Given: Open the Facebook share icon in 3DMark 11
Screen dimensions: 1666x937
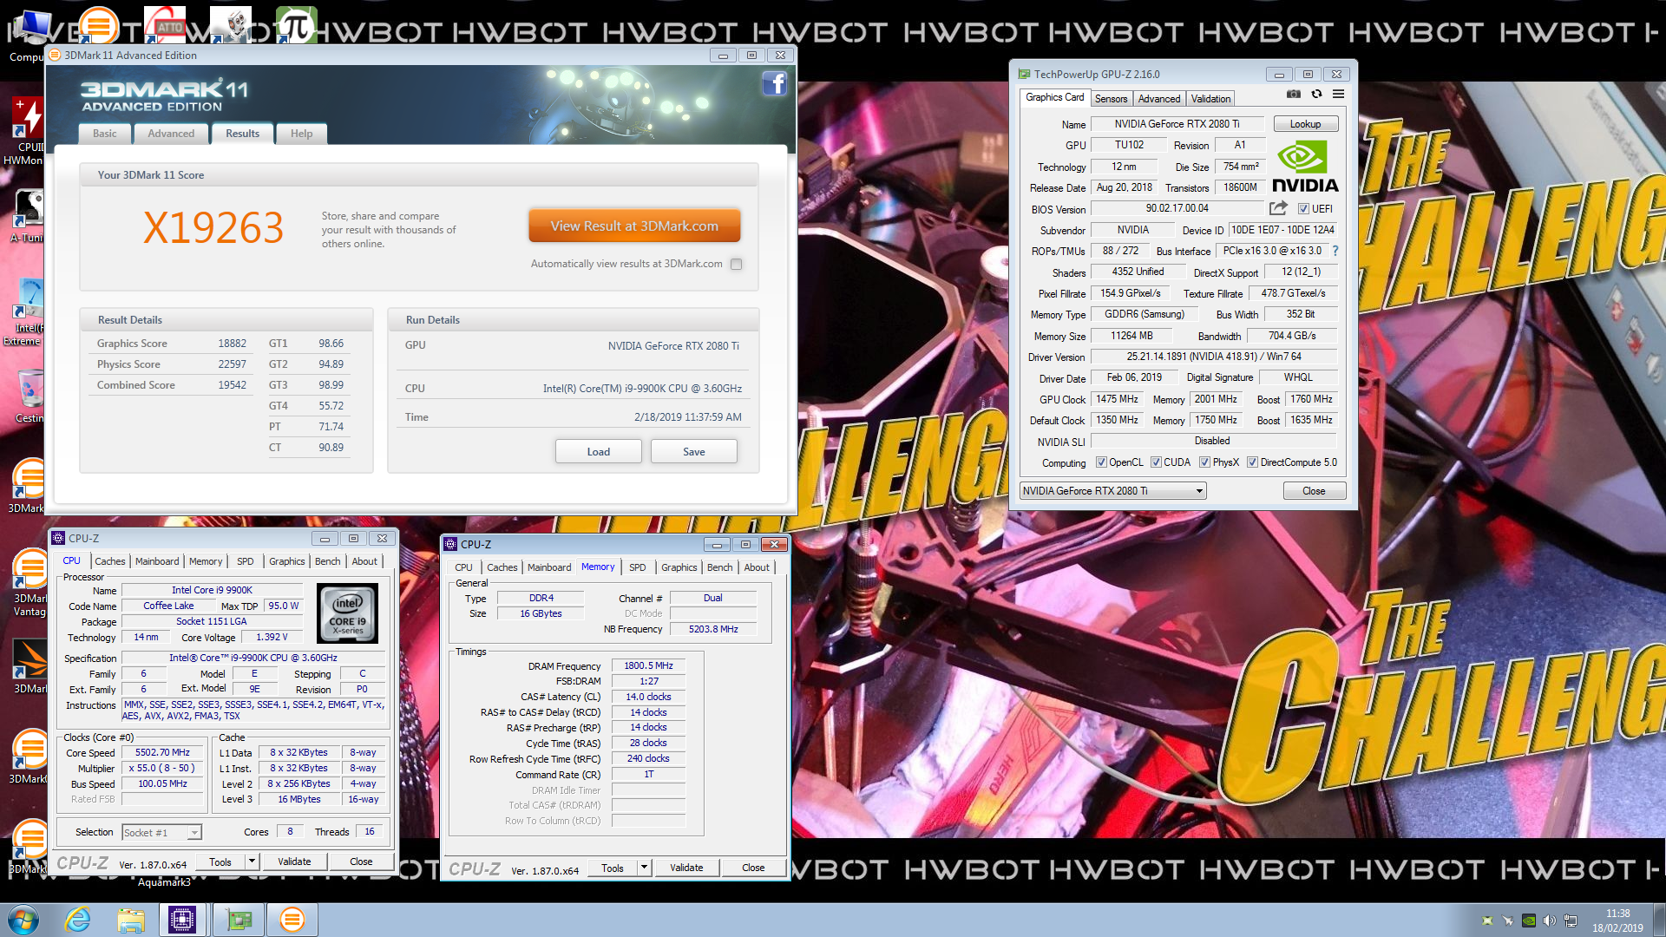Looking at the screenshot, I should coord(774,83).
